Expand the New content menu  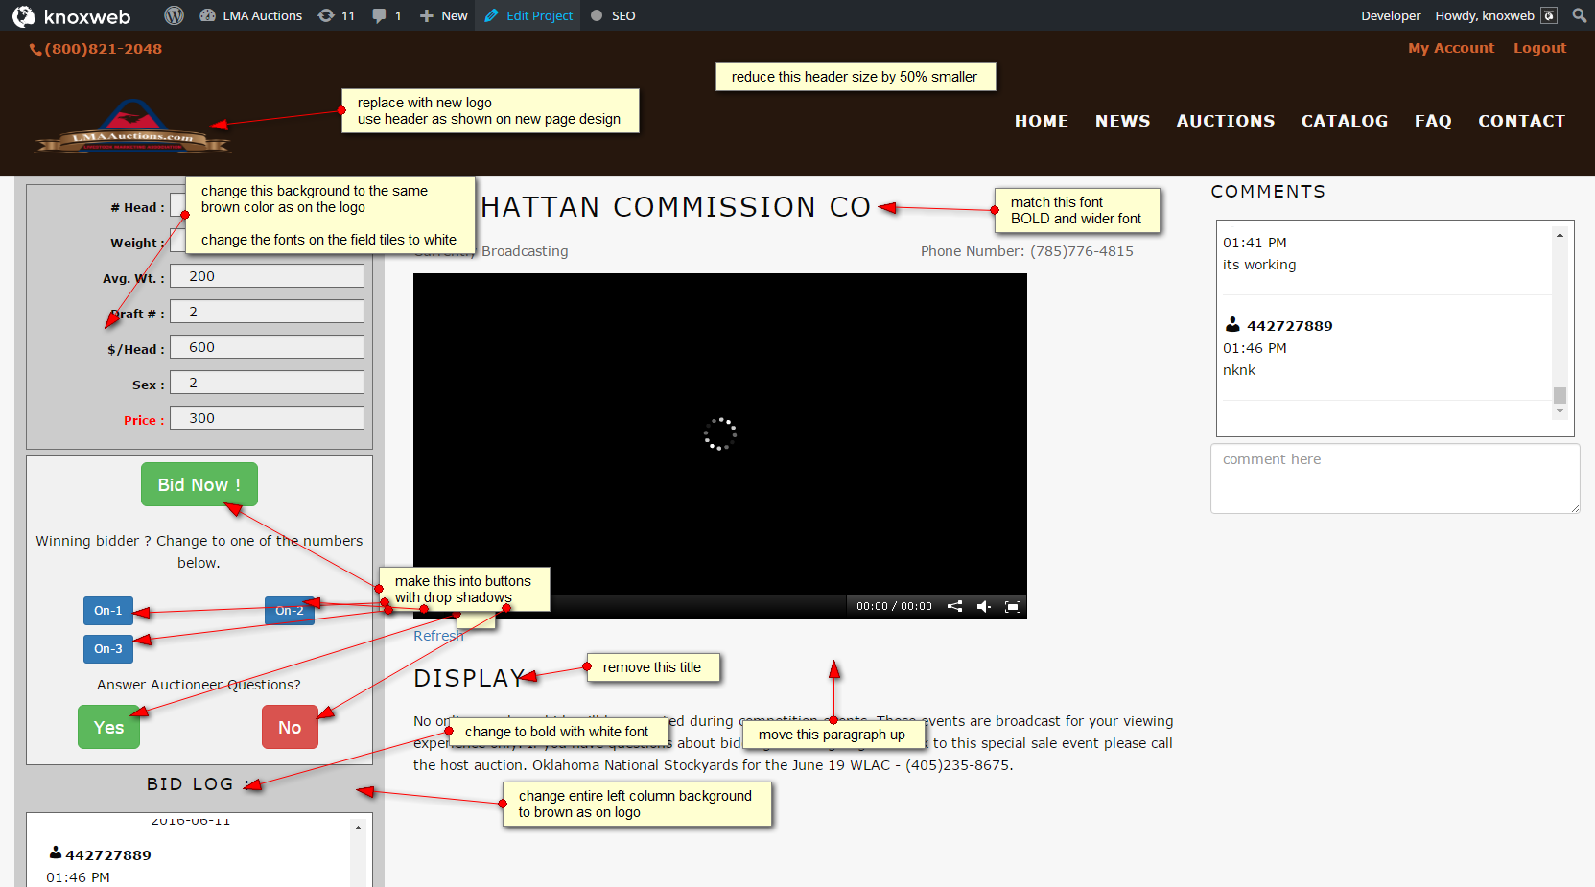coord(444,15)
